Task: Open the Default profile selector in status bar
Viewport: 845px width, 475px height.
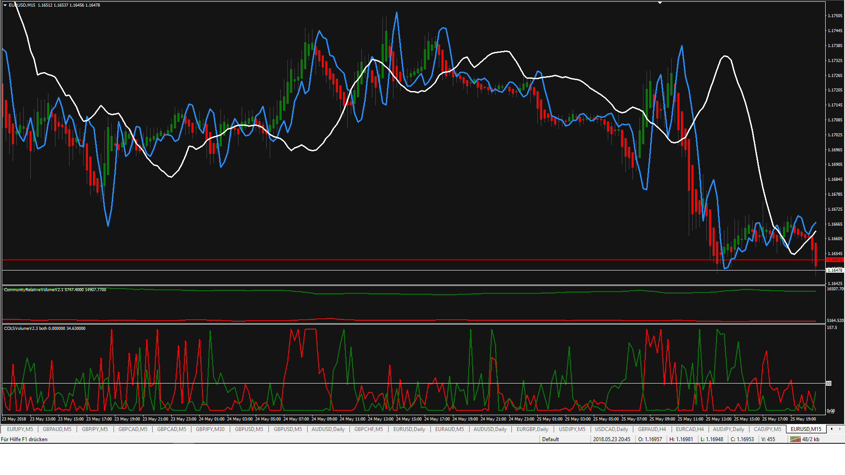Action: click(x=550, y=439)
